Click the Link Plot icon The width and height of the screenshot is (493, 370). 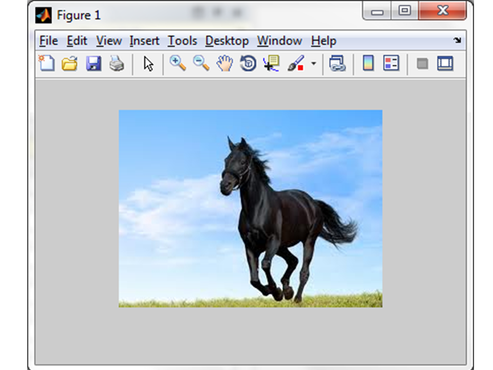coord(337,63)
